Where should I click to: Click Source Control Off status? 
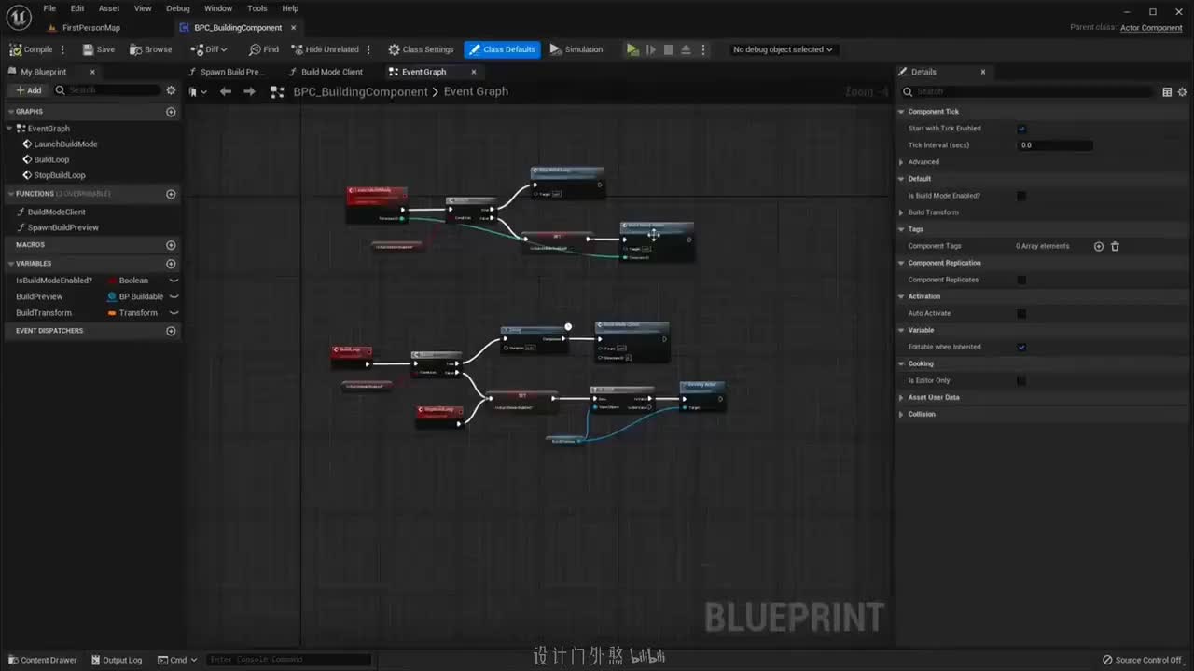[x=1142, y=660]
